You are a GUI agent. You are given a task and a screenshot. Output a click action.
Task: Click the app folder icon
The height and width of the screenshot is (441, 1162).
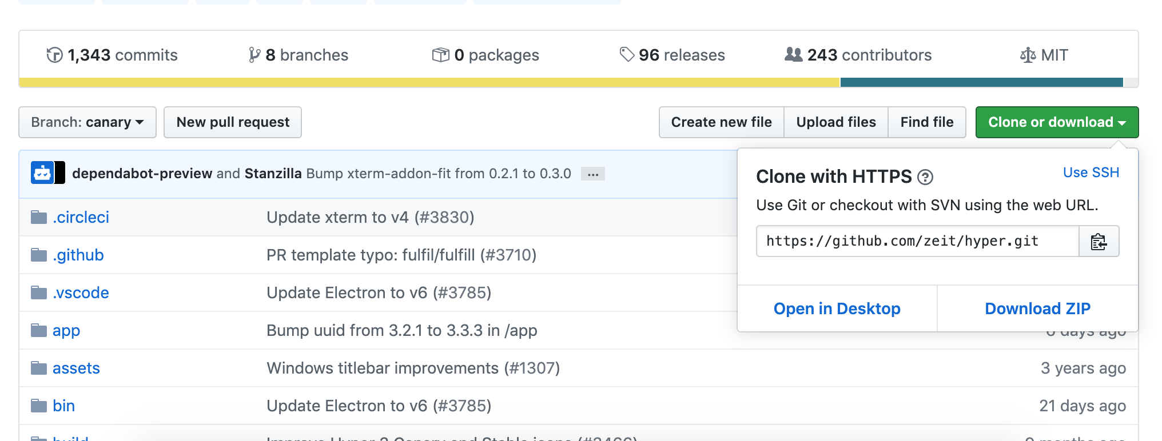pos(39,330)
